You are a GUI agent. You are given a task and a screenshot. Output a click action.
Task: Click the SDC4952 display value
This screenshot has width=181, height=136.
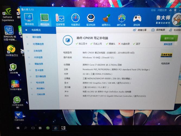pyautogui.click(x=96, y=87)
